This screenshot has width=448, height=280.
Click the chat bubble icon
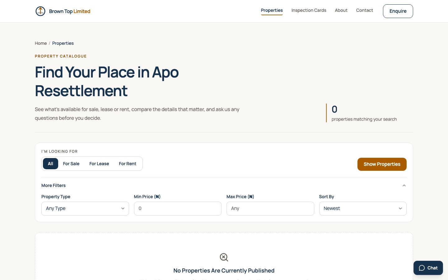[422, 268]
